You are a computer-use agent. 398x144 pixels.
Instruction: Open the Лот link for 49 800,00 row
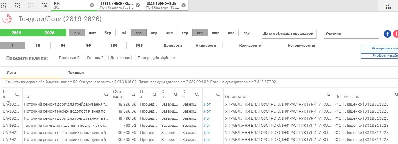point(207,111)
